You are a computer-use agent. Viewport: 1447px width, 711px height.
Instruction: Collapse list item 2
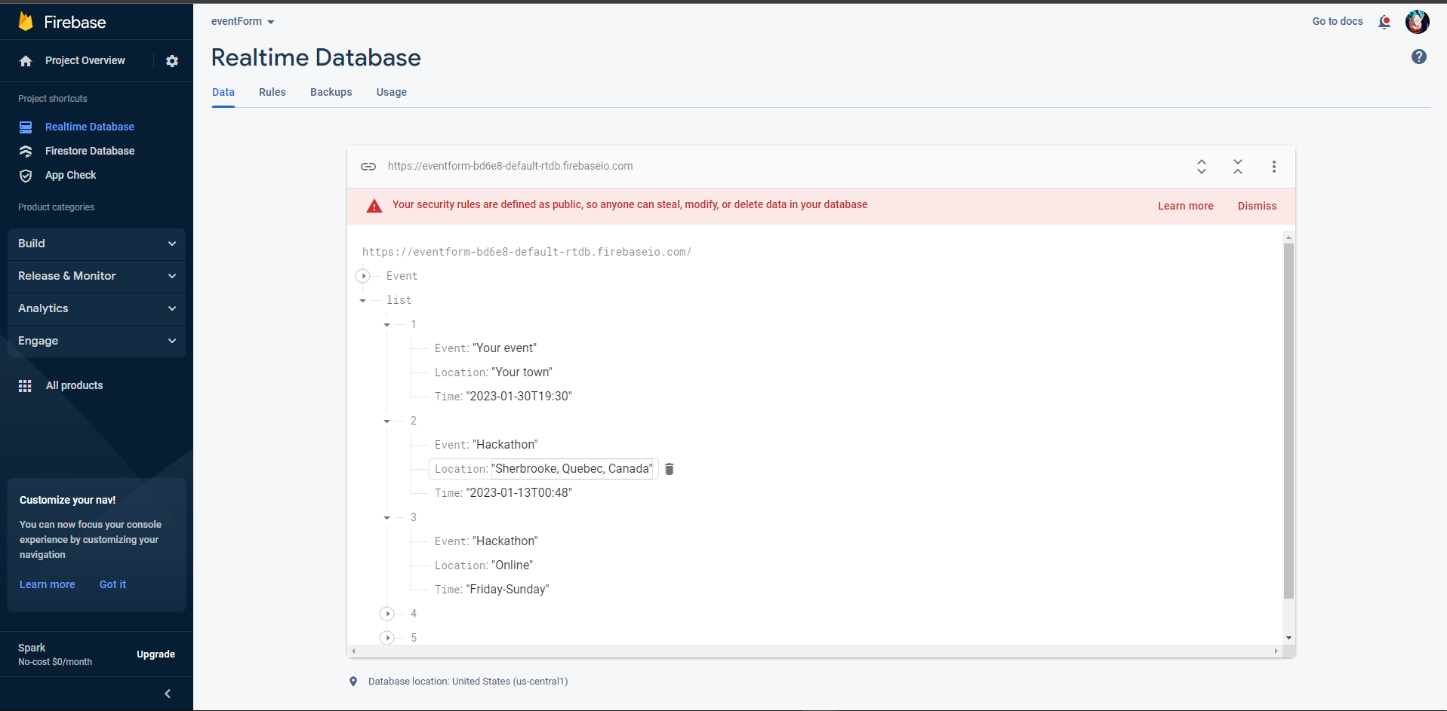(387, 421)
